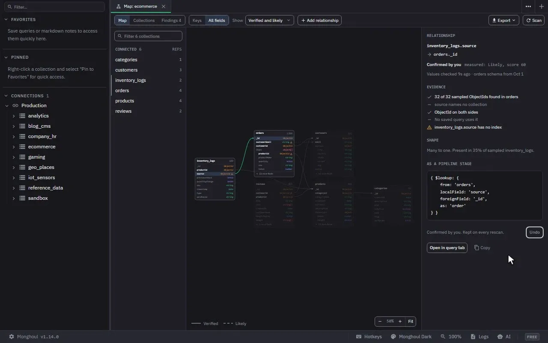Select the orders collection in the list
The width and height of the screenshot is (548, 343).
coord(148,90)
